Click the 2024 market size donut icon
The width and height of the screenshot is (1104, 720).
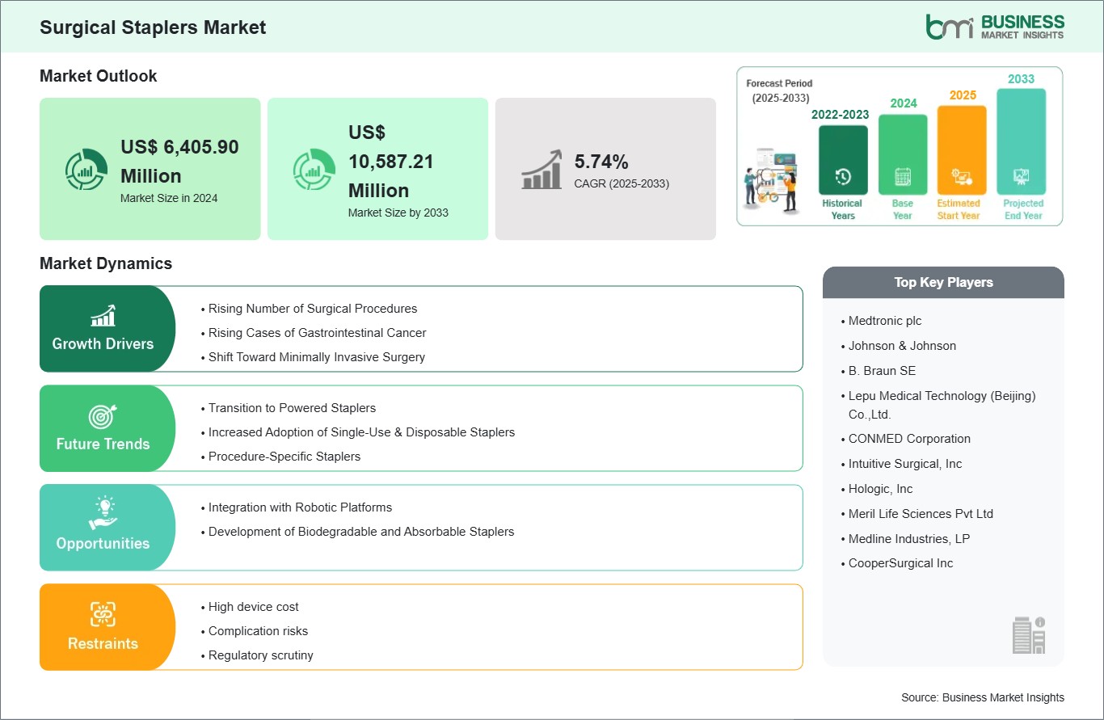(x=86, y=170)
